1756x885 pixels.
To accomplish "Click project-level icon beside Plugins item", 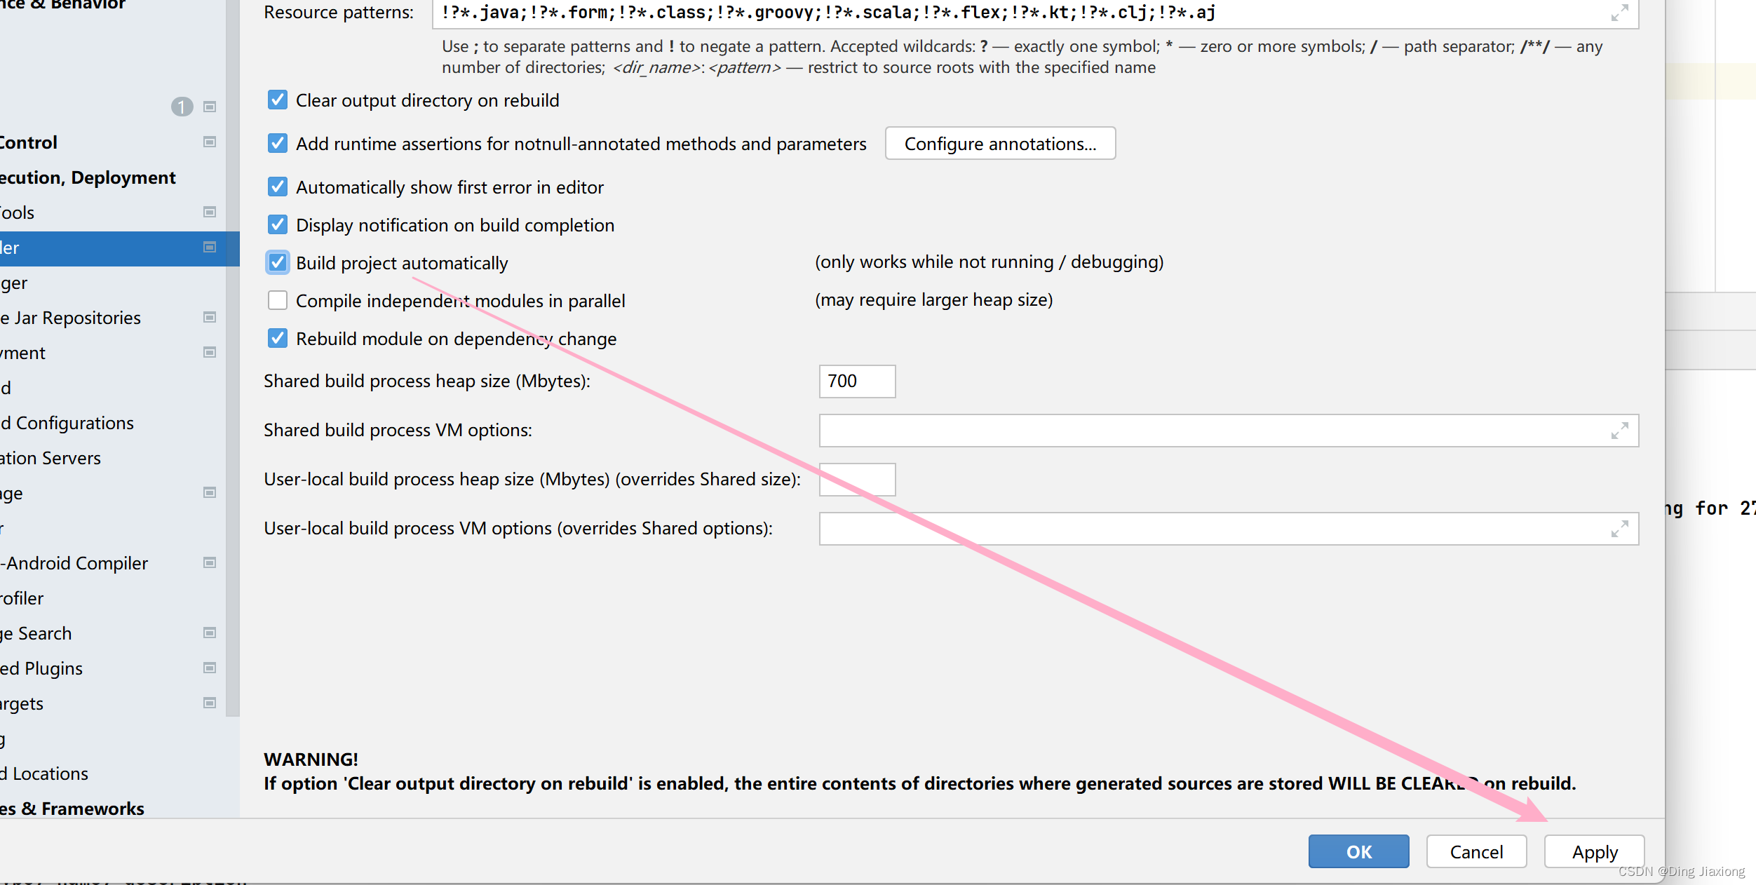I will (x=209, y=668).
